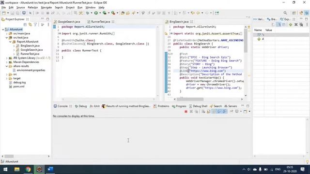310x174 pixels.
Task: Open the Run button dropdown arrow
Action: click(100, 13)
